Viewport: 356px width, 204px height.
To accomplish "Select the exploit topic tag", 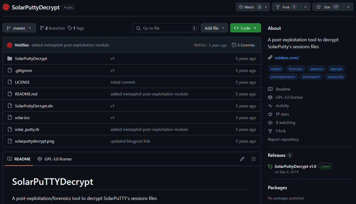I will pyautogui.click(x=276, y=69).
